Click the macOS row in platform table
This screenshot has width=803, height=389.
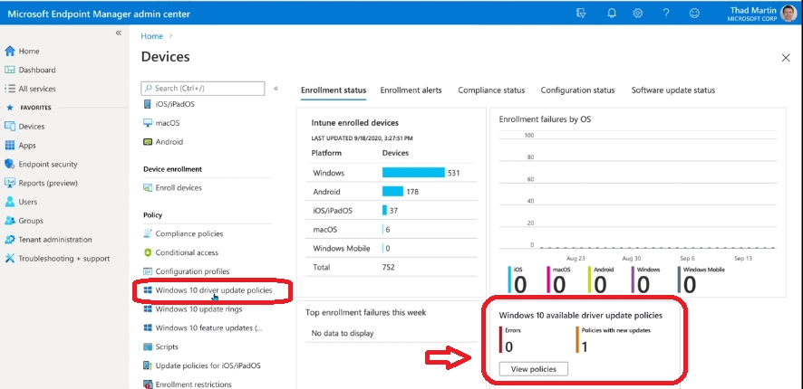392,230
